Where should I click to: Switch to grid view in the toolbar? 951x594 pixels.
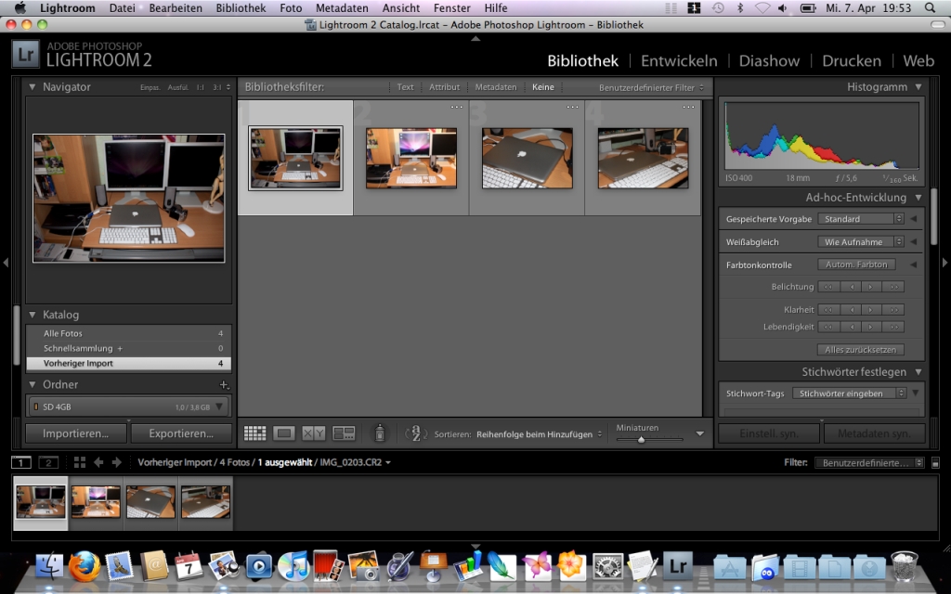pyautogui.click(x=254, y=433)
